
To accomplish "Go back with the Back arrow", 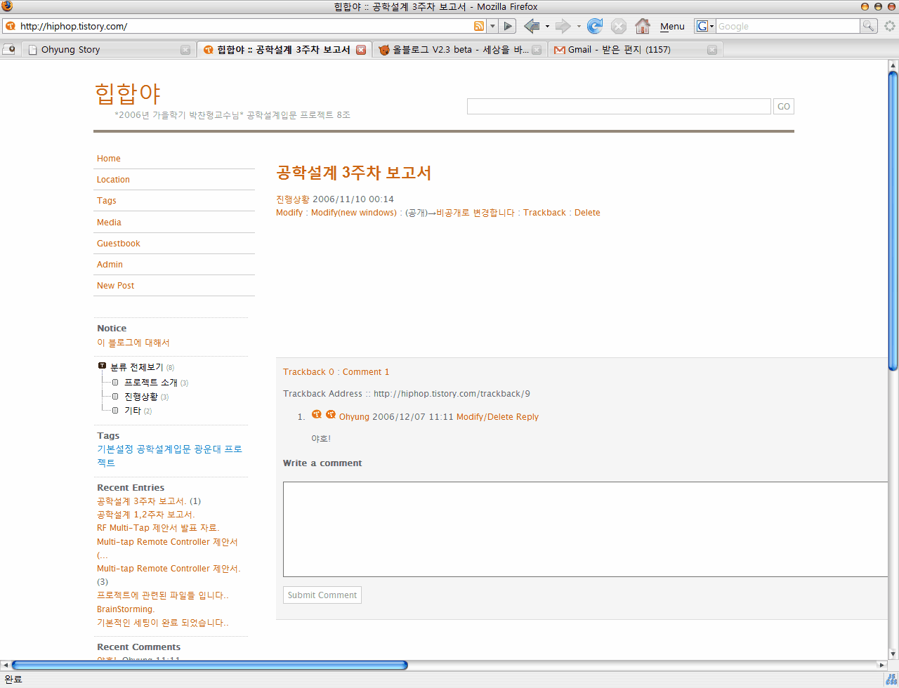I will [x=532, y=26].
